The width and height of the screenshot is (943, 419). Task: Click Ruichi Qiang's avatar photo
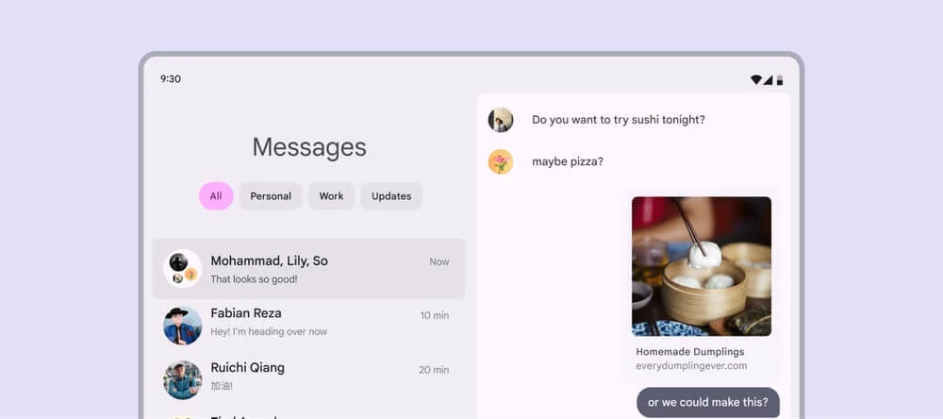(x=182, y=380)
